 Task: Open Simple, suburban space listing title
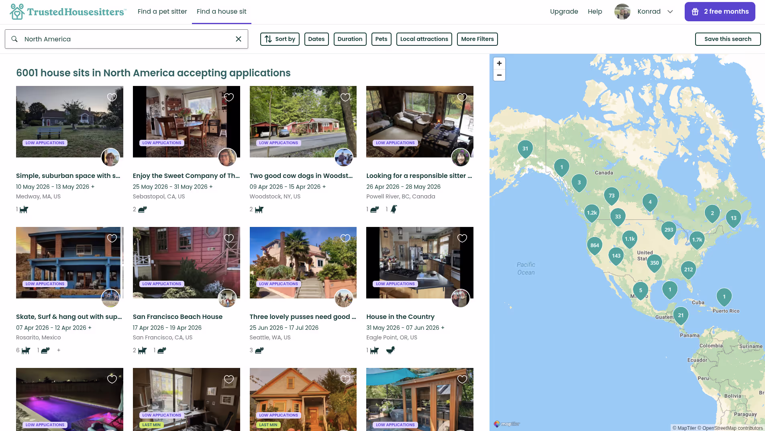pos(68,176)
